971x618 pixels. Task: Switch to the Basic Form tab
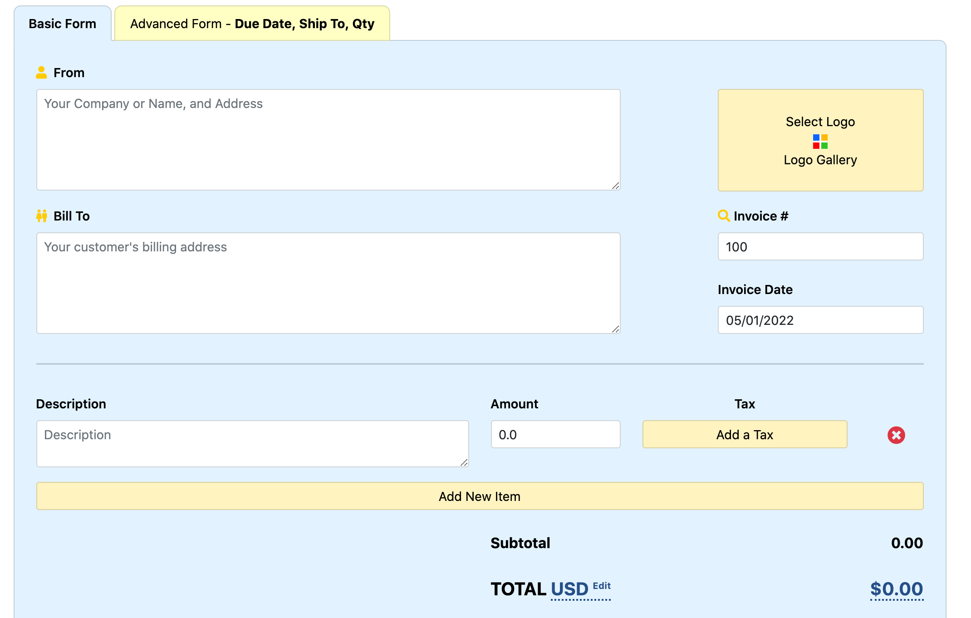coord(63,24)
